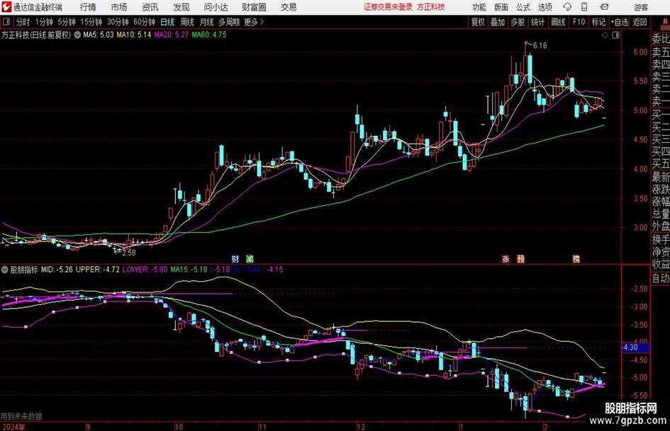Open the 画线 drawing tools

559,22
